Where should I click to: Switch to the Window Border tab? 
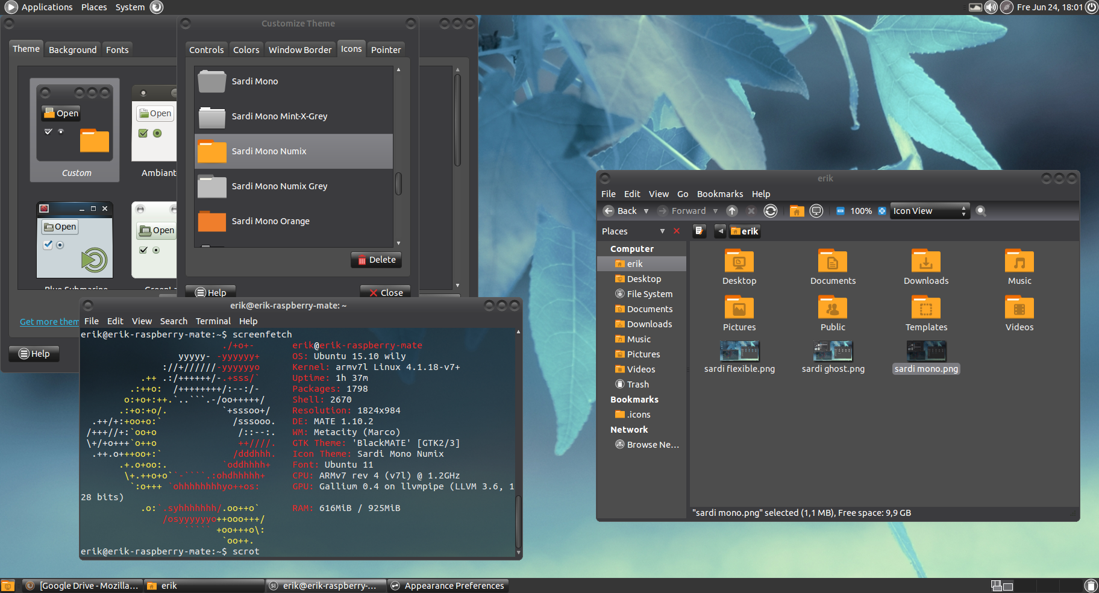tap(299, 49)
